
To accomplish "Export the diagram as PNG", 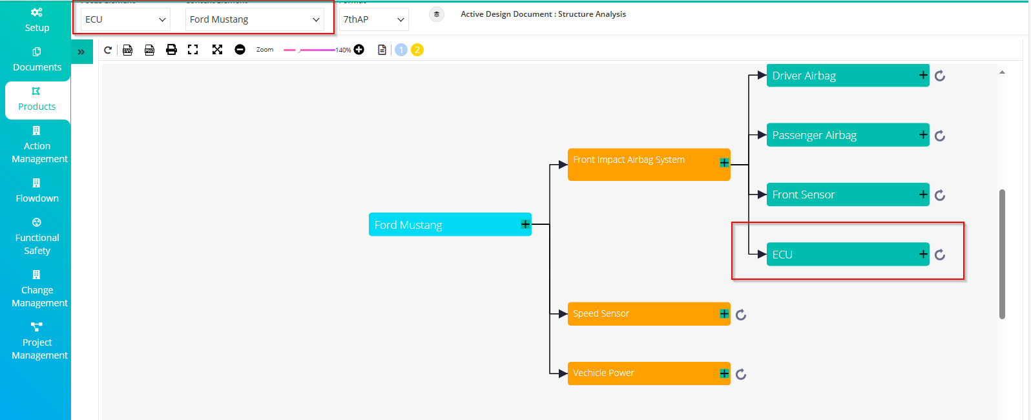I will (149, 50).
